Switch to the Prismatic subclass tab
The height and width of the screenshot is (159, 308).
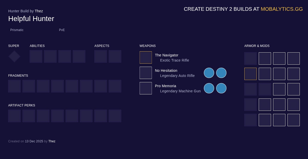[17, 30]
